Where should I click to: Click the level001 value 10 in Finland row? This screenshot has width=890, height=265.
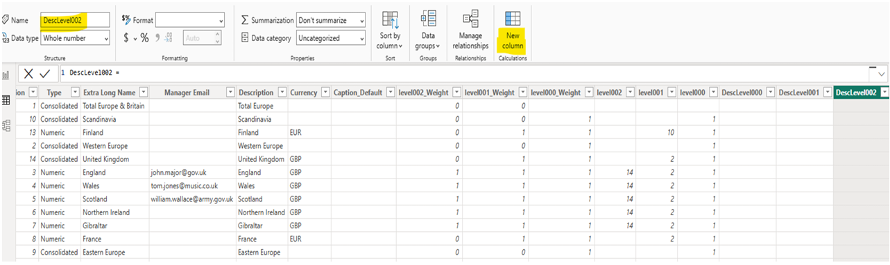pyautogui.click(x=656, y=132)
